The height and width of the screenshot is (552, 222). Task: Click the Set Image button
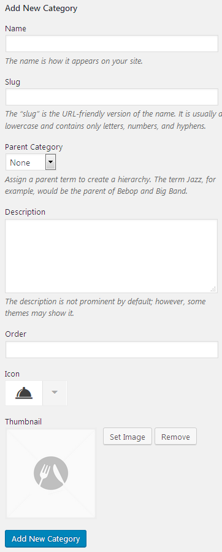(x=128, y=437)
